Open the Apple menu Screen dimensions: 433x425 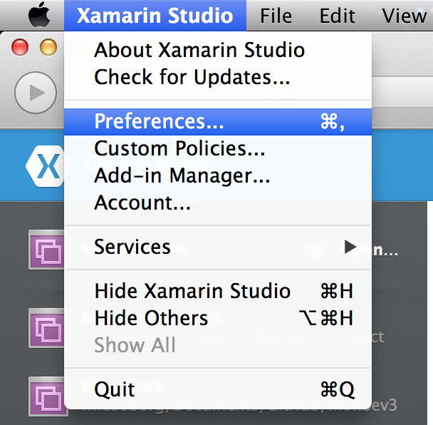click(x=39, y=15)
